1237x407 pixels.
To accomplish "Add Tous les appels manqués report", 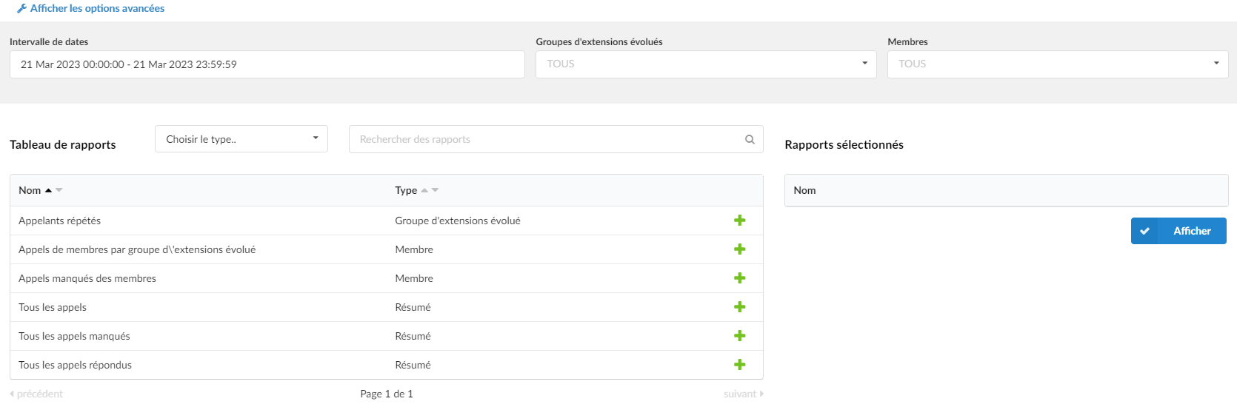I will point(739,336).
